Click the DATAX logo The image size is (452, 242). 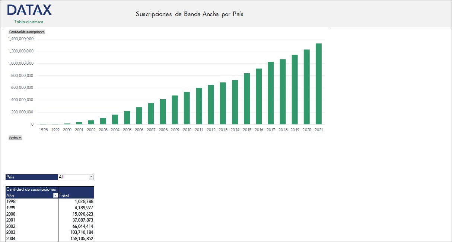(29, 10)
